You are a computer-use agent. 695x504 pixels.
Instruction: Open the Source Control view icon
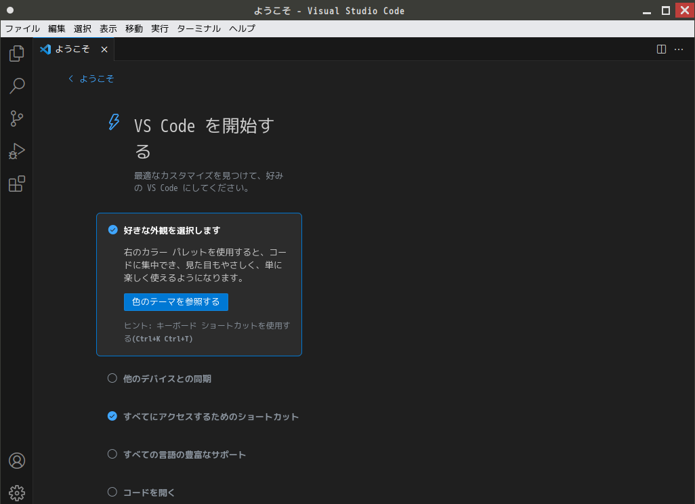pos(16,119)
